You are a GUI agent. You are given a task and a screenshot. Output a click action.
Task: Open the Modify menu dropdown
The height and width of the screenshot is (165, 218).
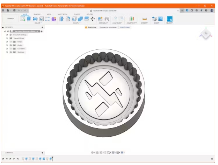pyautogui.click(x=77, y=23)
